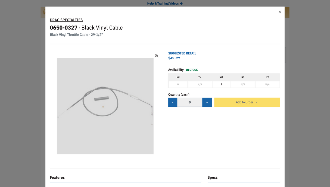
Task: Click the NY availability N/A cell
Action: pos(243,85)
